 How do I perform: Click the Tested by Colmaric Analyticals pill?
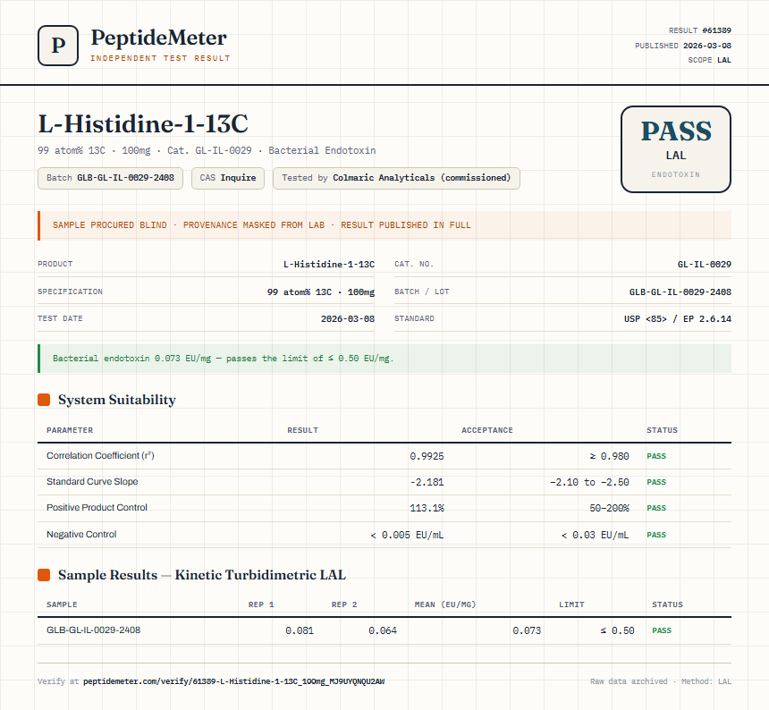tap(396, 178)
